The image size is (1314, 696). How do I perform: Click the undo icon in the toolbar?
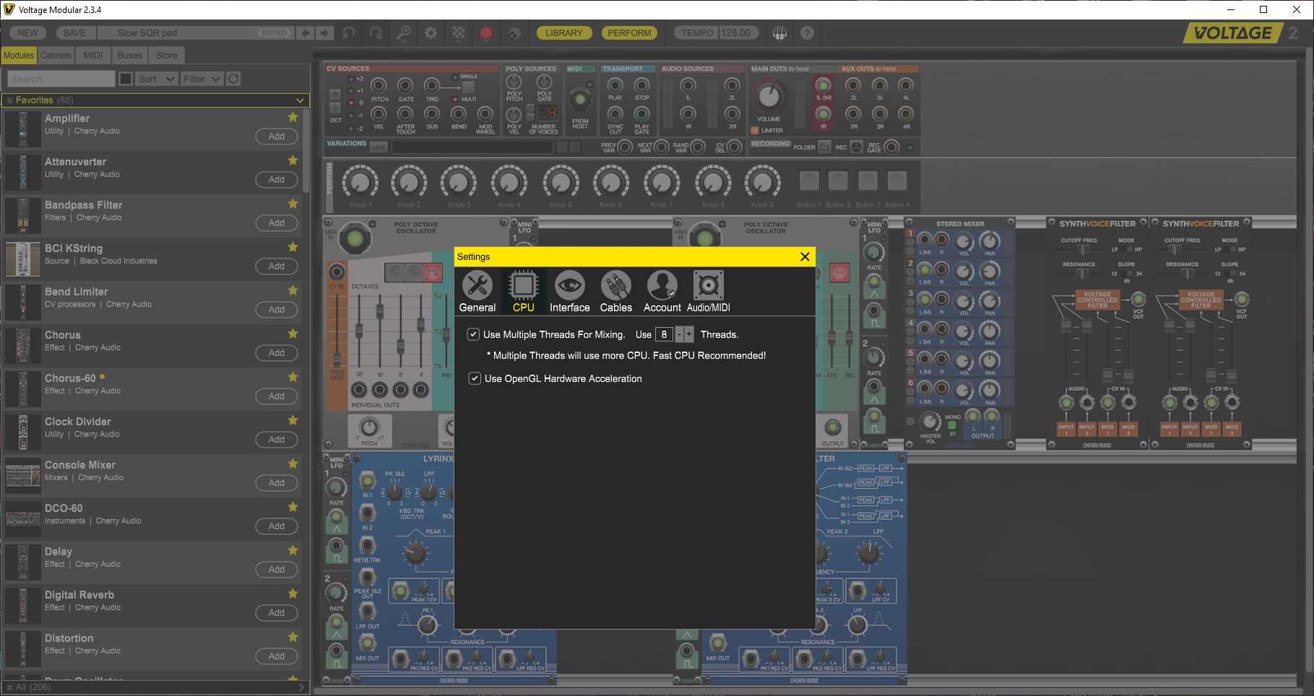click(x=349, y=33)
